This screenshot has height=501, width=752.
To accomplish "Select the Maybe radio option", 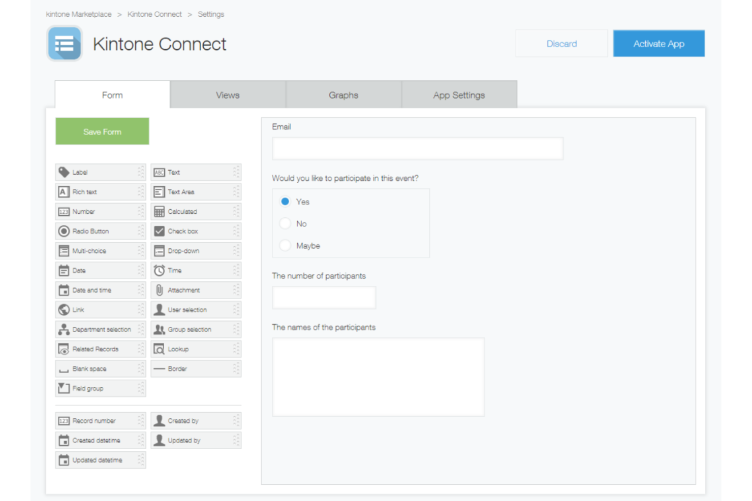I will point(285,245).
